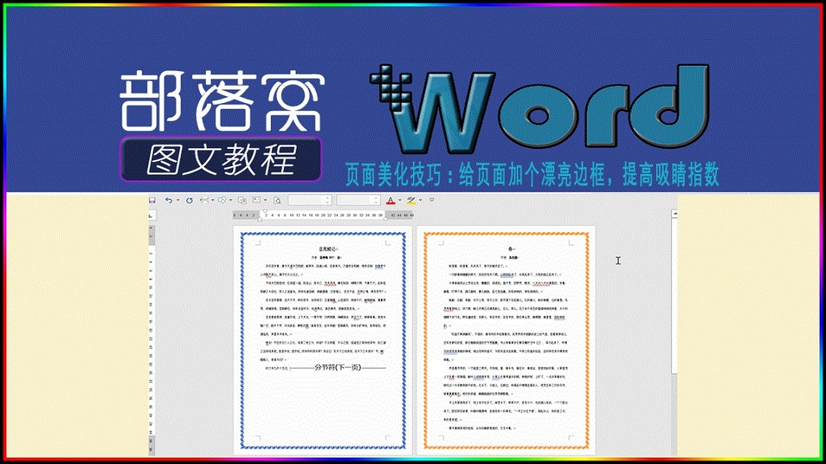Screen dimensions: 826x464
Task: Click the section break (下一页) marker text
Action: tap(337, 367)
